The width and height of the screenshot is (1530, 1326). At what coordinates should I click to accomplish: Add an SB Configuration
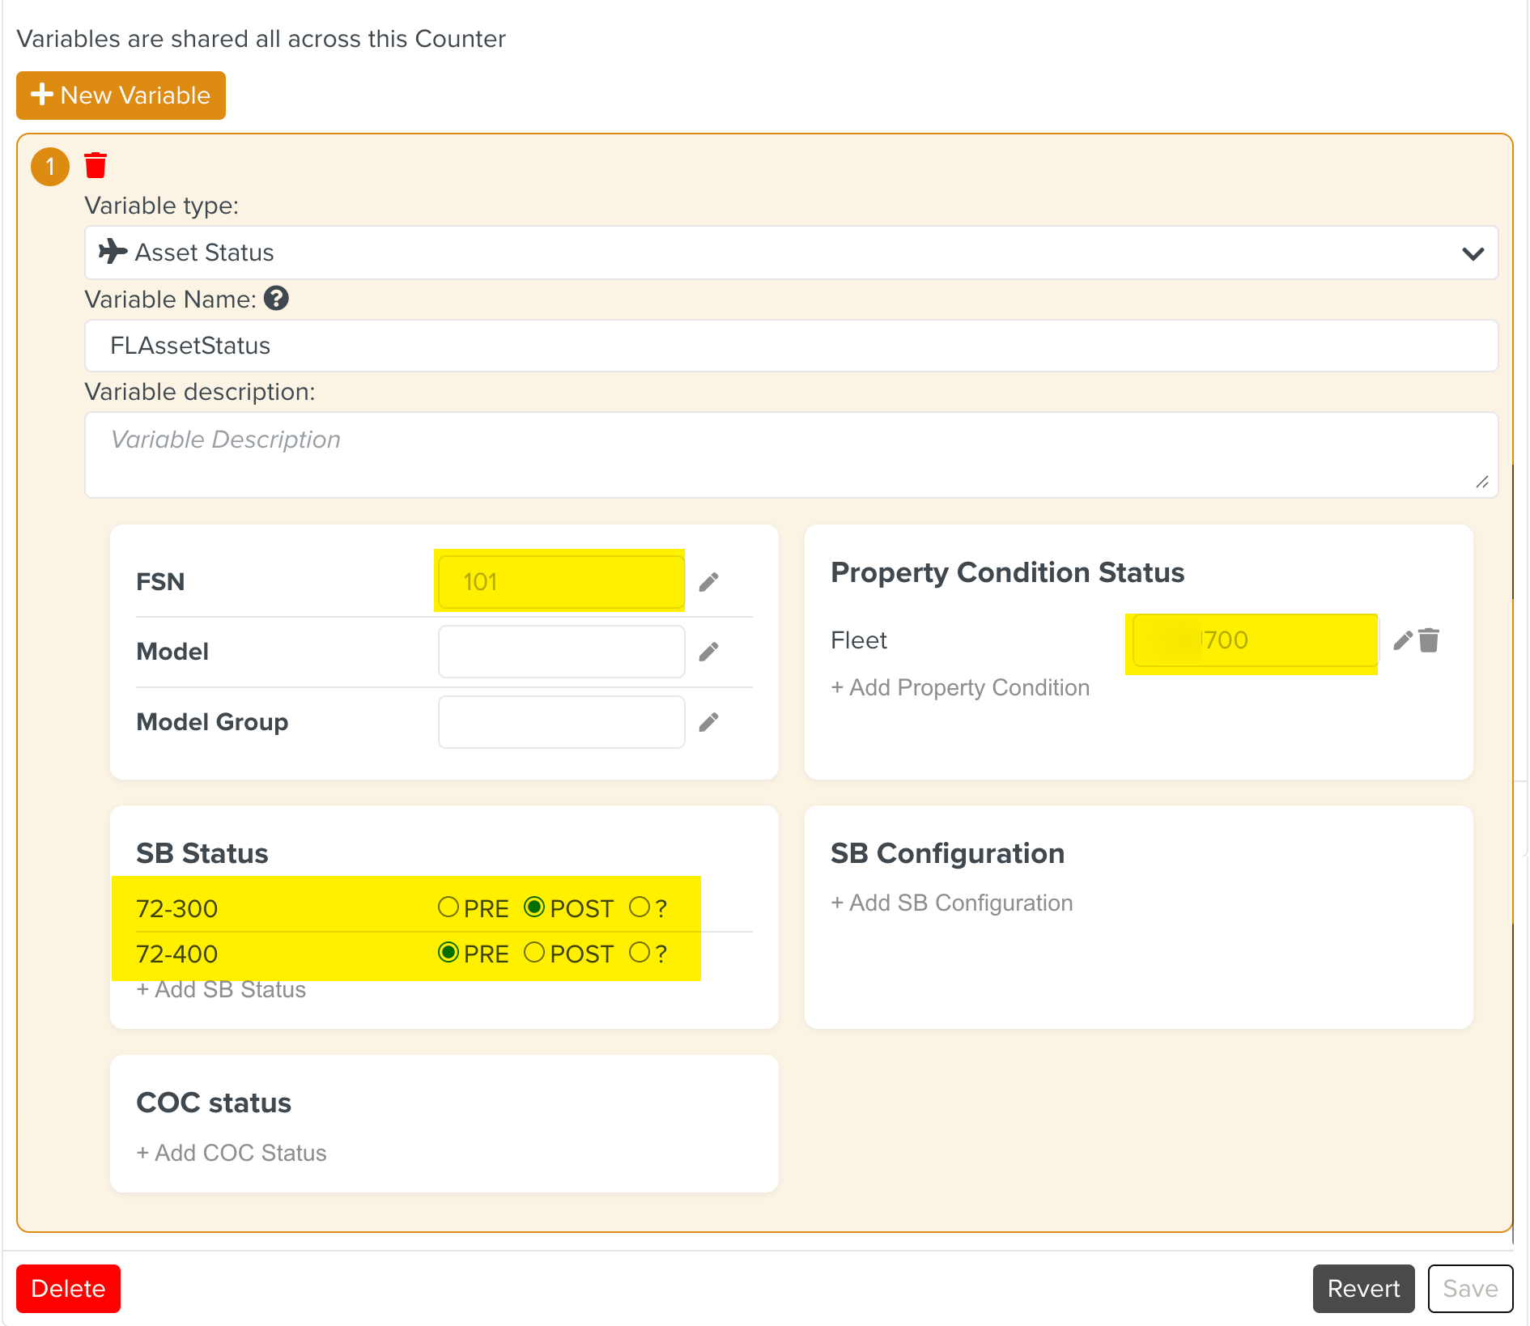952,903
